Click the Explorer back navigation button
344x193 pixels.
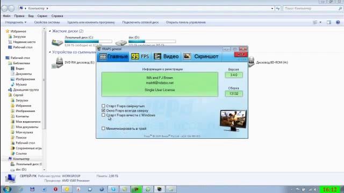pyautogui.click(x=4, y=9)
